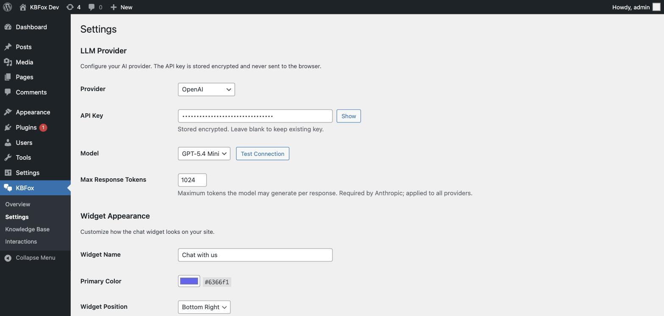This screenshot has height=316, width=664.
Task: Open KBFox Dev site home icon
Action: tap(23, 7)
